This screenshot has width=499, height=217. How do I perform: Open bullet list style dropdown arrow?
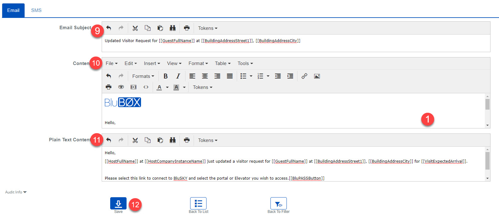tap(251, 76)
